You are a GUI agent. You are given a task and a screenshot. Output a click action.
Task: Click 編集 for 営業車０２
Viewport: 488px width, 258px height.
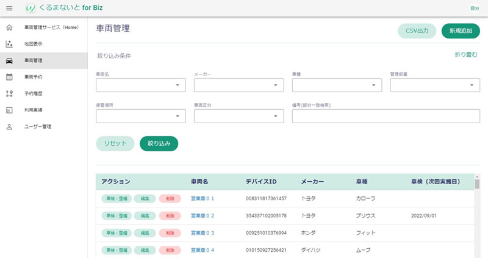pos(145,216)
